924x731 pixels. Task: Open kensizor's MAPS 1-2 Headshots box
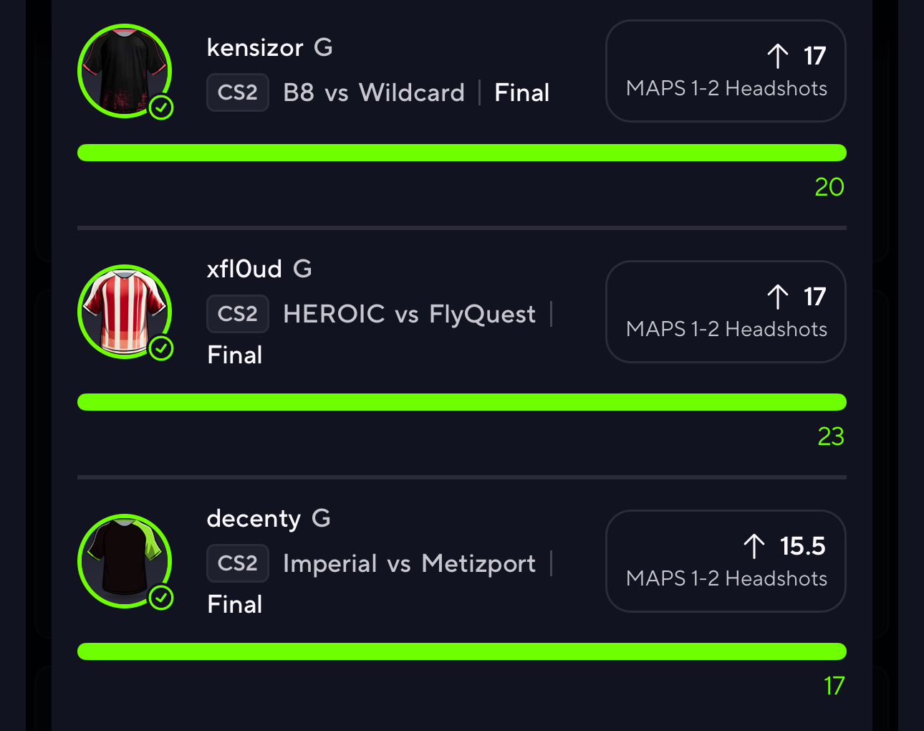(726, 71)
